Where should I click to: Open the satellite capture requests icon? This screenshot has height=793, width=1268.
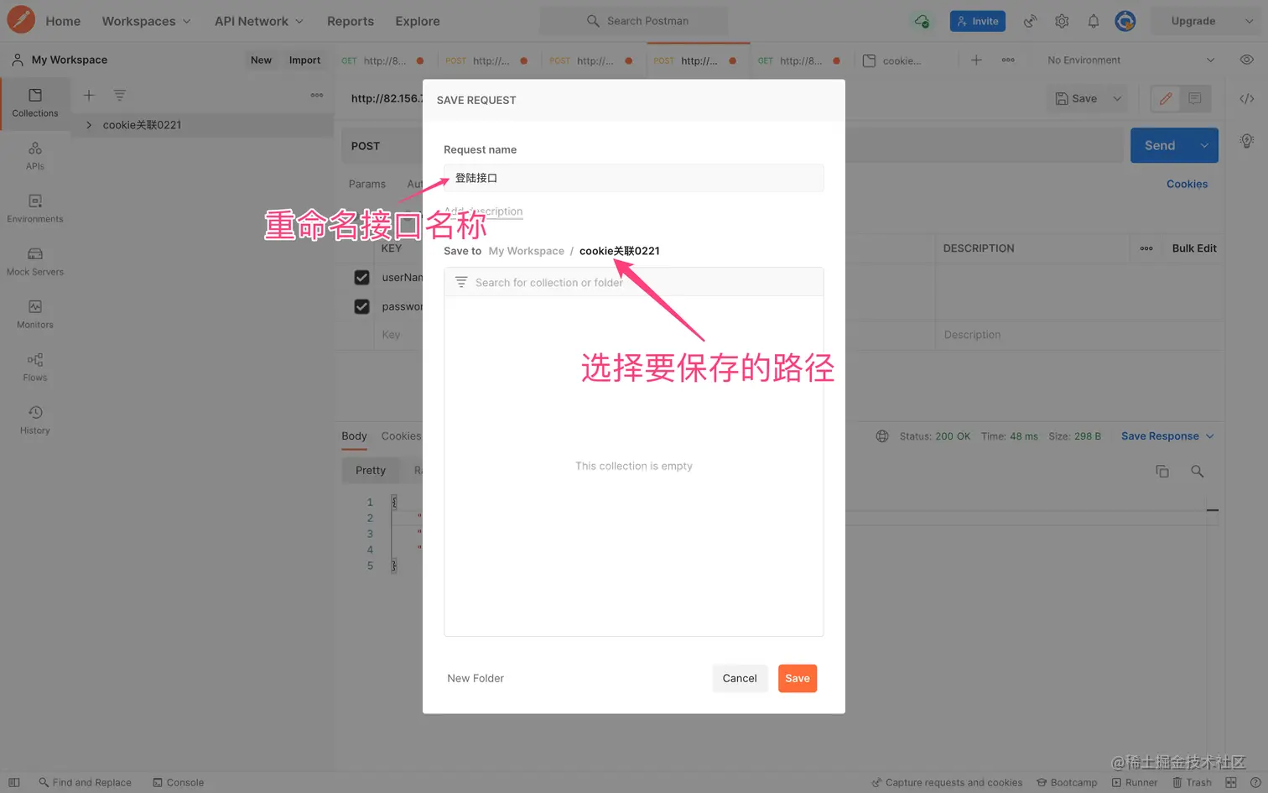click(1030, 21)
